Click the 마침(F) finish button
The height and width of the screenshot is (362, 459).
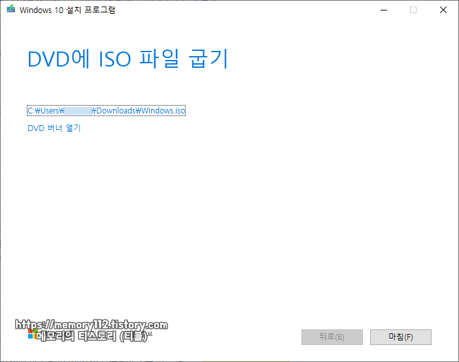[x=400, y=337]
